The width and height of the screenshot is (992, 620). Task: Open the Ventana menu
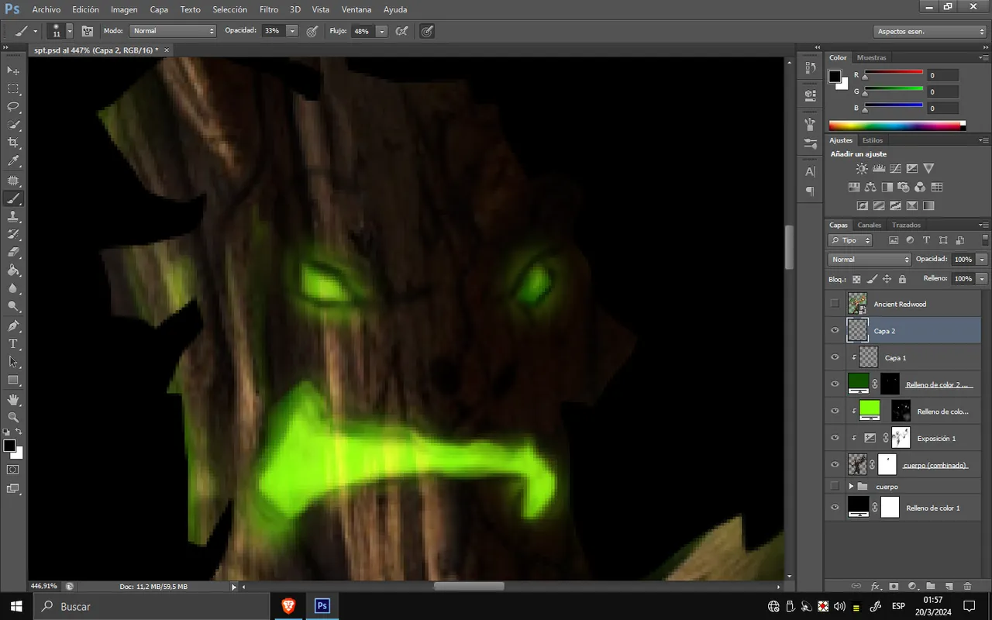356,9
